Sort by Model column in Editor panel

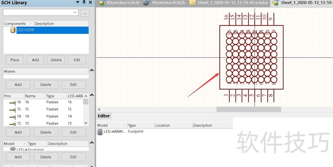(112, 125)
